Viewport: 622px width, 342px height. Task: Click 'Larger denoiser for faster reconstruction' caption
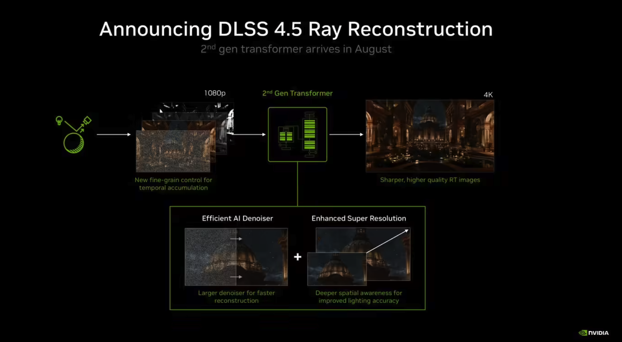pyautogui.click(x=236, y=297)
